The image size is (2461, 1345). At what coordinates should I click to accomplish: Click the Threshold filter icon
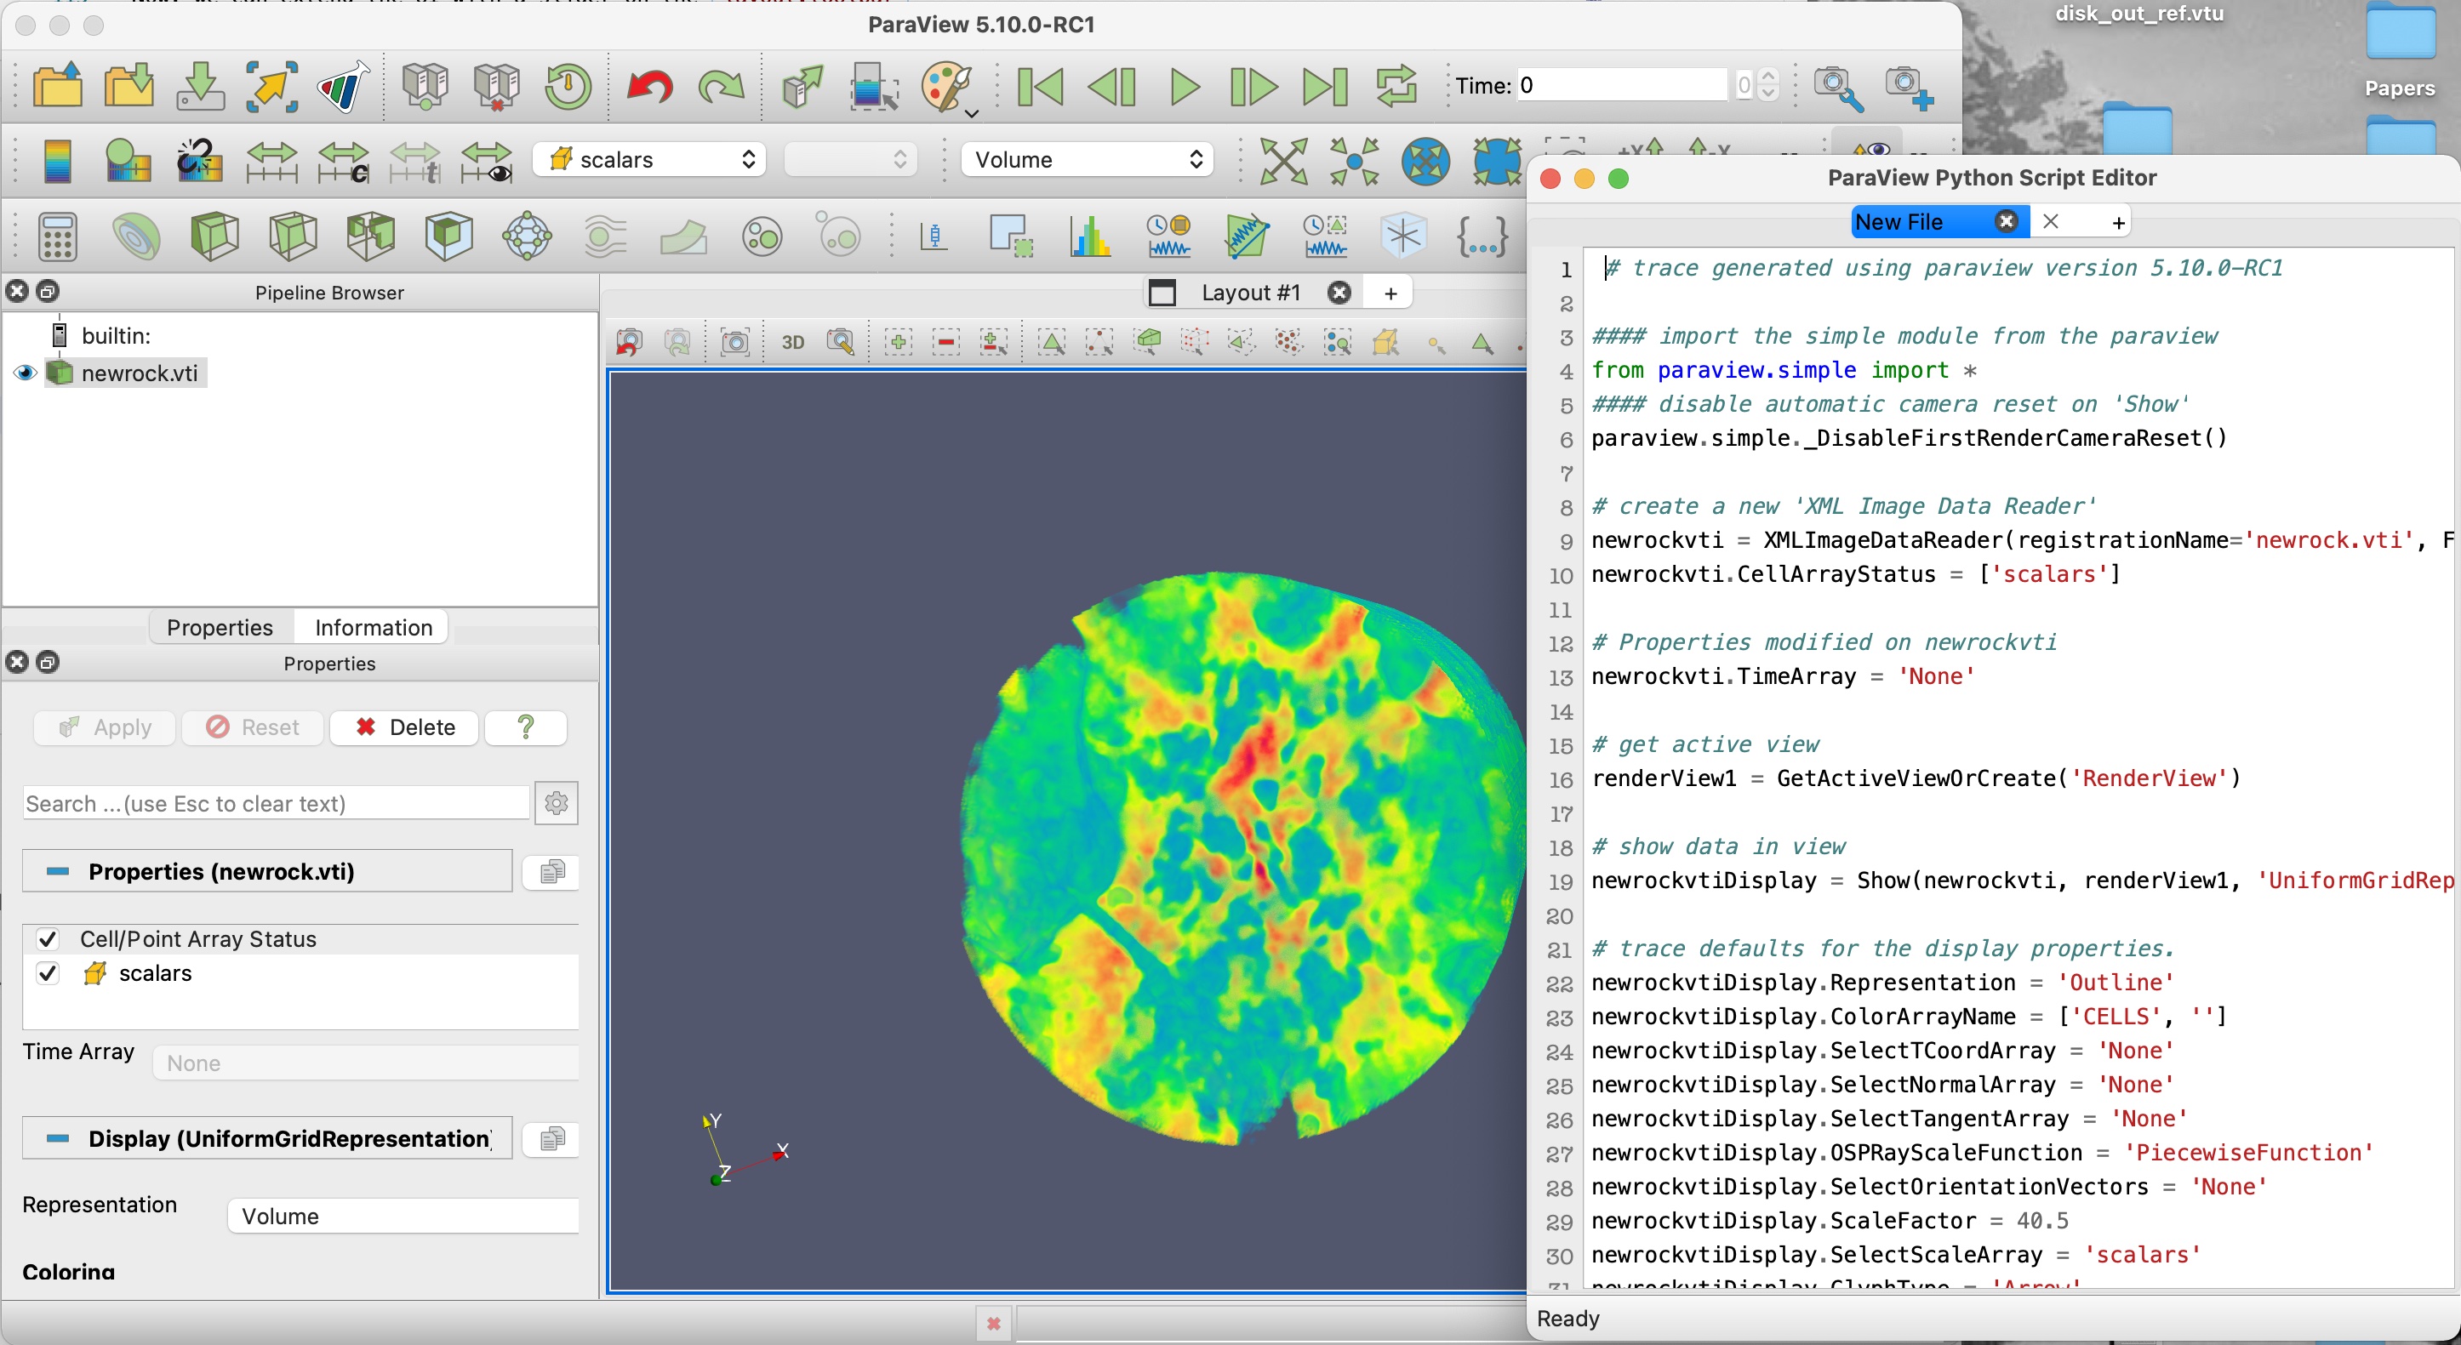(x=371, y=236)
